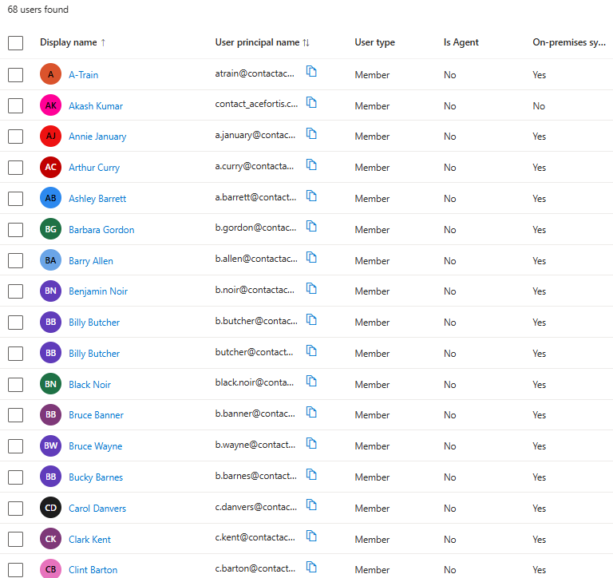This screenshot has height=578, width=613.
Task: Click the Is Agent column header
Action: (461, 42)
